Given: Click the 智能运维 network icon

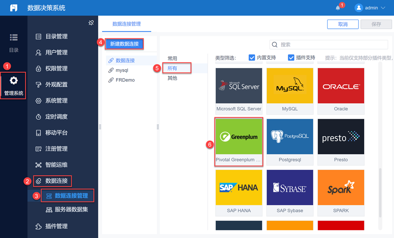Looking at the screenshot, I should point(38,165).
